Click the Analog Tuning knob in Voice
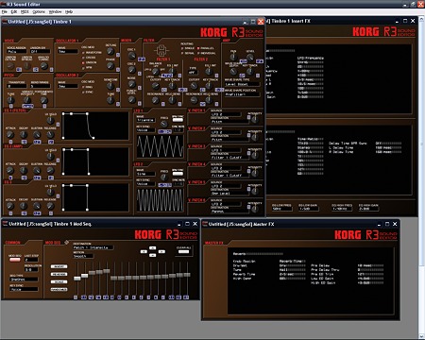 click(x=44, y=65)
